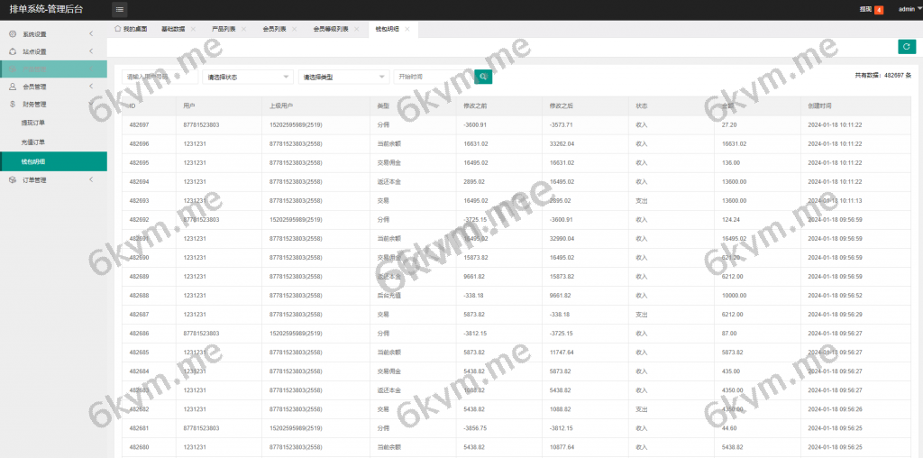The image size is (923, 458).
Task: Open 提现订单 in the sidebar
Action: coord(33,122)
